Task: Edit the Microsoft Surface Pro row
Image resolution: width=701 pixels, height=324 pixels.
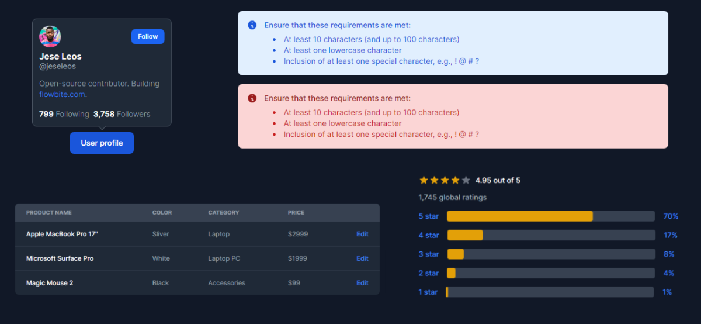Action: pyautogui.click(x=362, y=258)
